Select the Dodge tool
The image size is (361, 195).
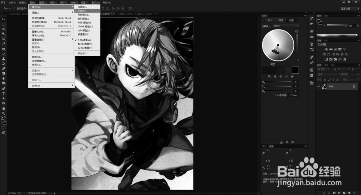click(x=4, y=83)
